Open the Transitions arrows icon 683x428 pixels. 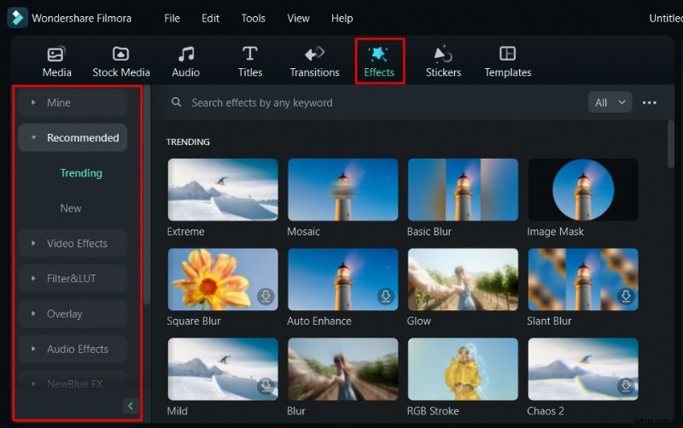(314, 54)
